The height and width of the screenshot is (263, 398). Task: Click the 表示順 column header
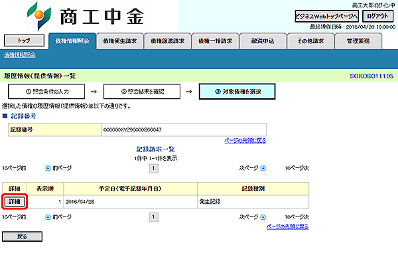click(x=45, y=189)
